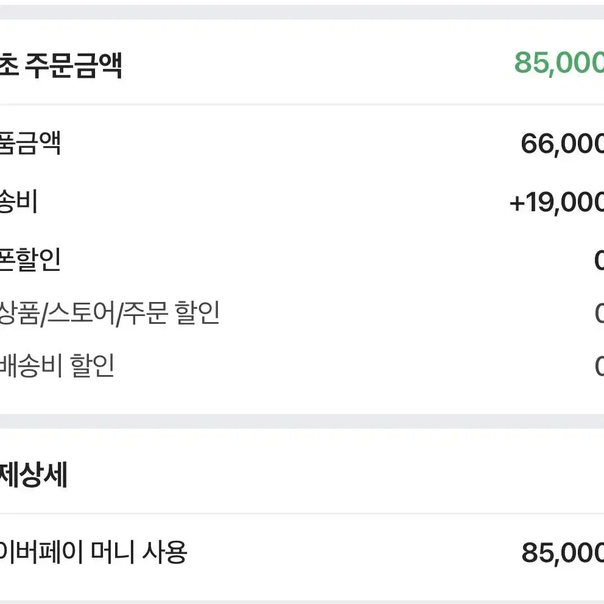604x604 pixels.
Task: Click the 배송비 shipping fee label
Action: pyautogui.click(x=18, y=201)
